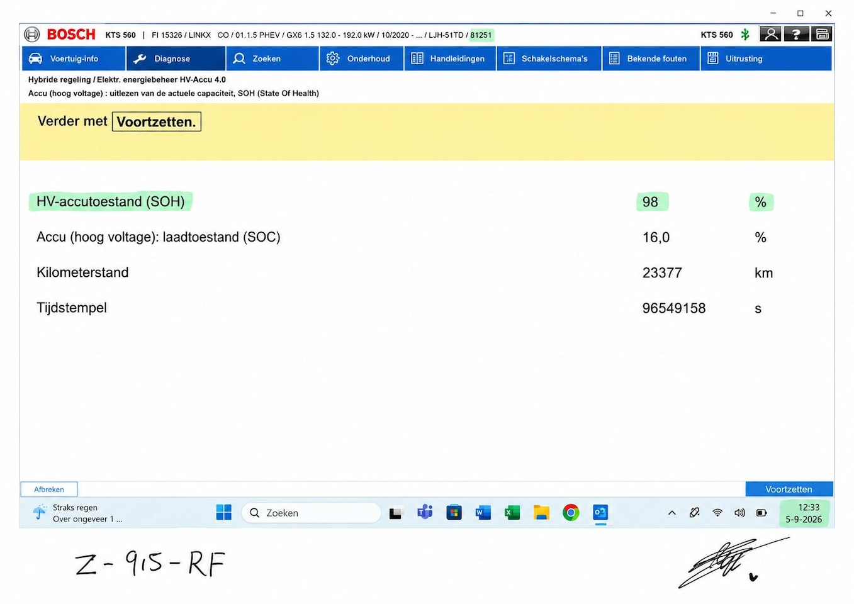Image resolution: width=854 pixels, height=604 pixels.
Task: Open the Zoeken tab
Action: coord(272,59)
